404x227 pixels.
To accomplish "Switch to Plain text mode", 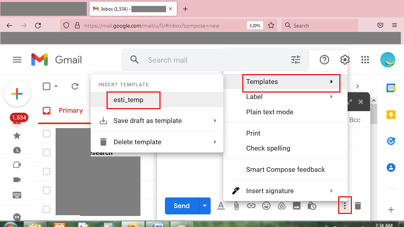I will [270, 112].
